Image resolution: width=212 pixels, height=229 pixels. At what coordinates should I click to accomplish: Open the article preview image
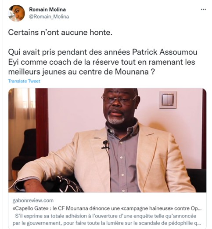point(107,140)
